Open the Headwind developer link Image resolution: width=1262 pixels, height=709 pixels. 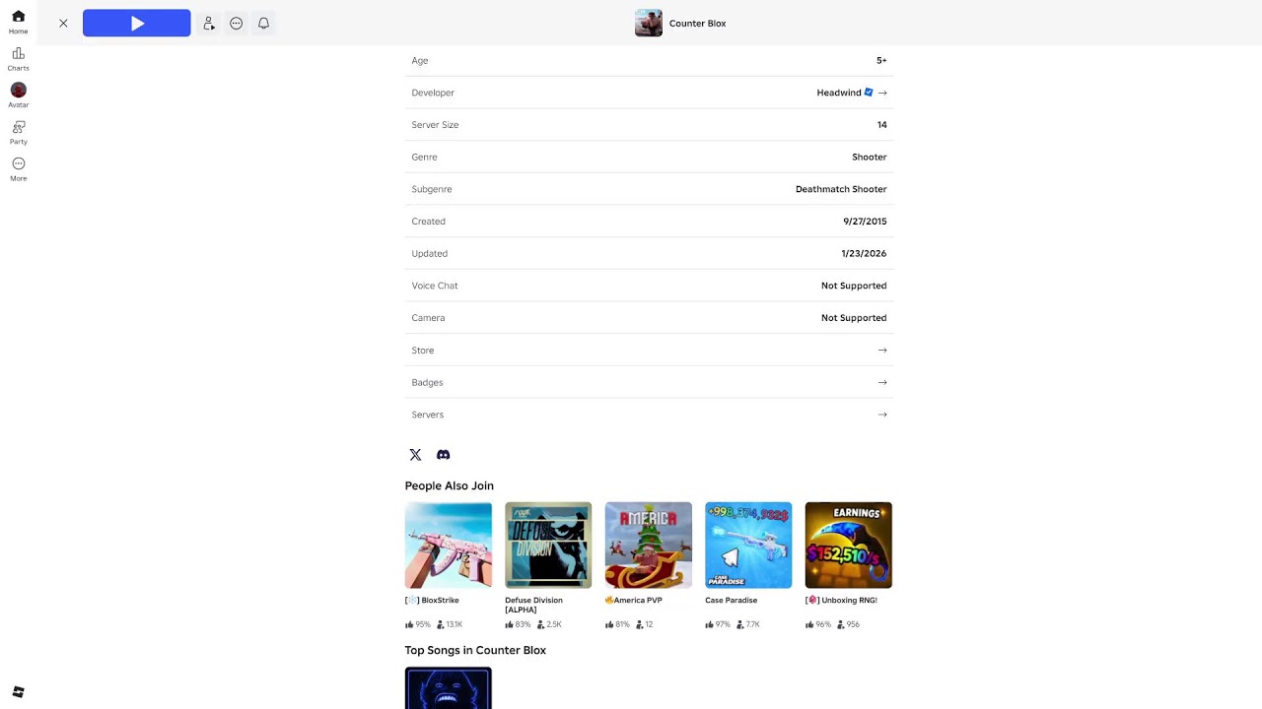point(839,93)
